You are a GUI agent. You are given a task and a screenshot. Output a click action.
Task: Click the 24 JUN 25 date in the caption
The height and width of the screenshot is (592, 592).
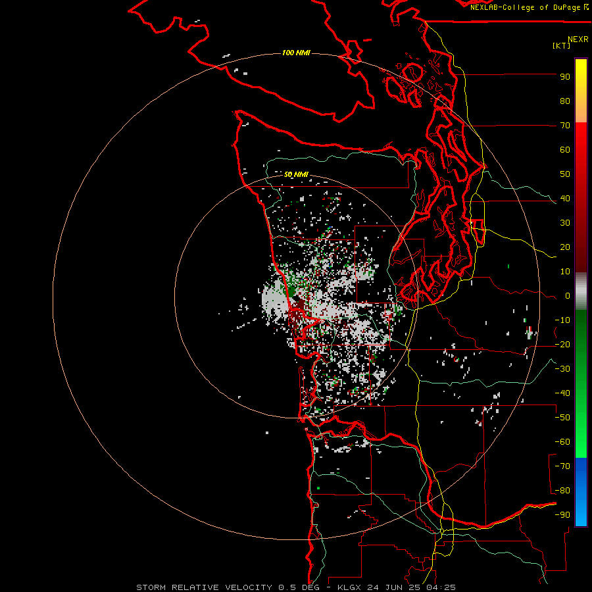pyautogui.click(x=396, y=587)
